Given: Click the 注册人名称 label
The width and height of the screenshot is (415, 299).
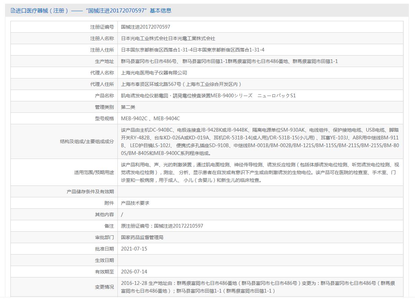Looking at the screenshot, I should [102, 38].
